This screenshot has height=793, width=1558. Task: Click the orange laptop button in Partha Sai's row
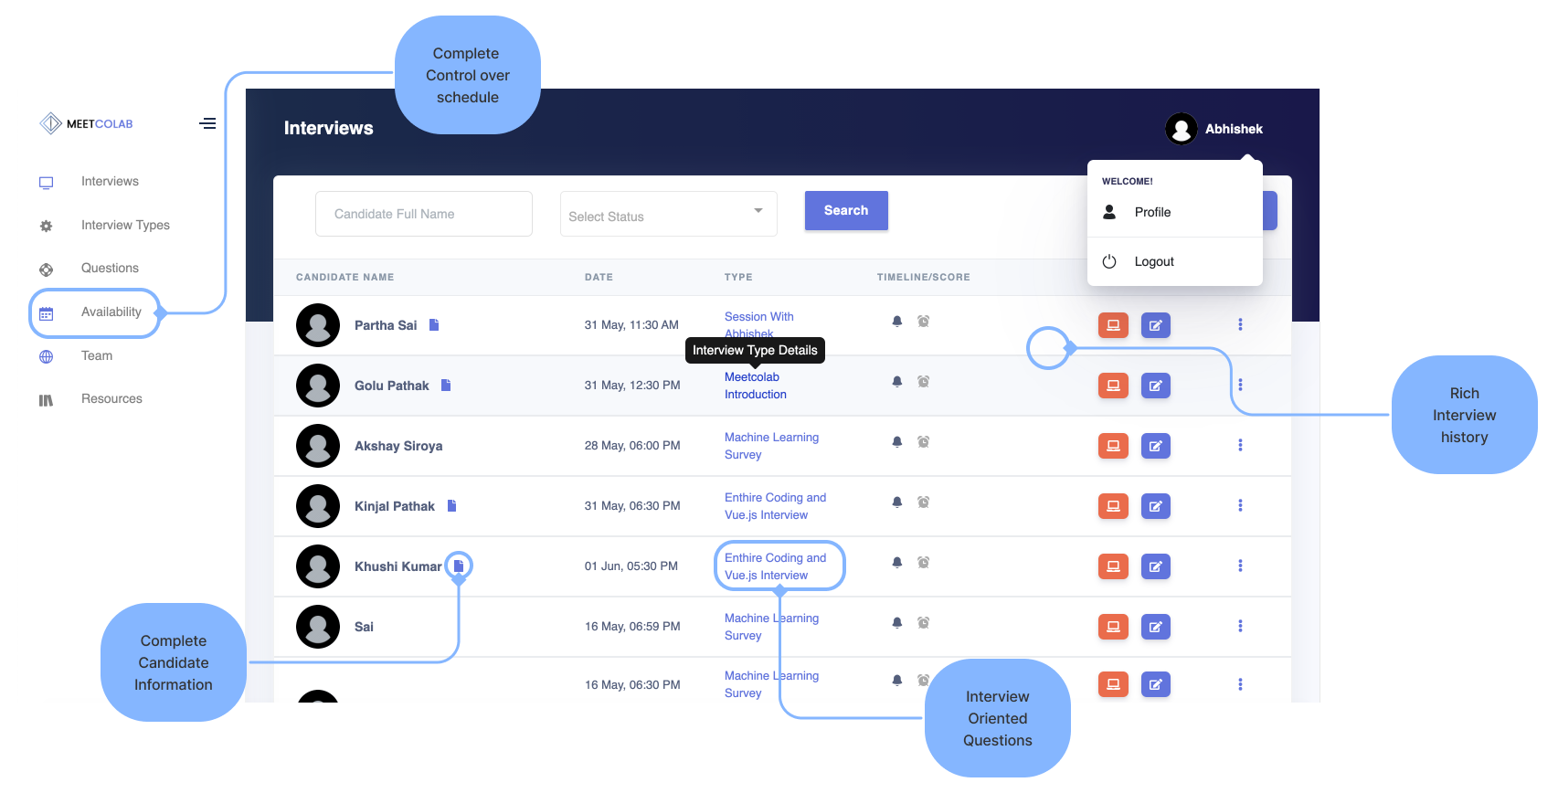pyautogui.click(x=1113, y=325)
